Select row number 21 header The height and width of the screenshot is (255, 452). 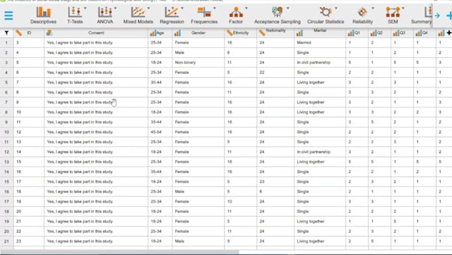7,241
